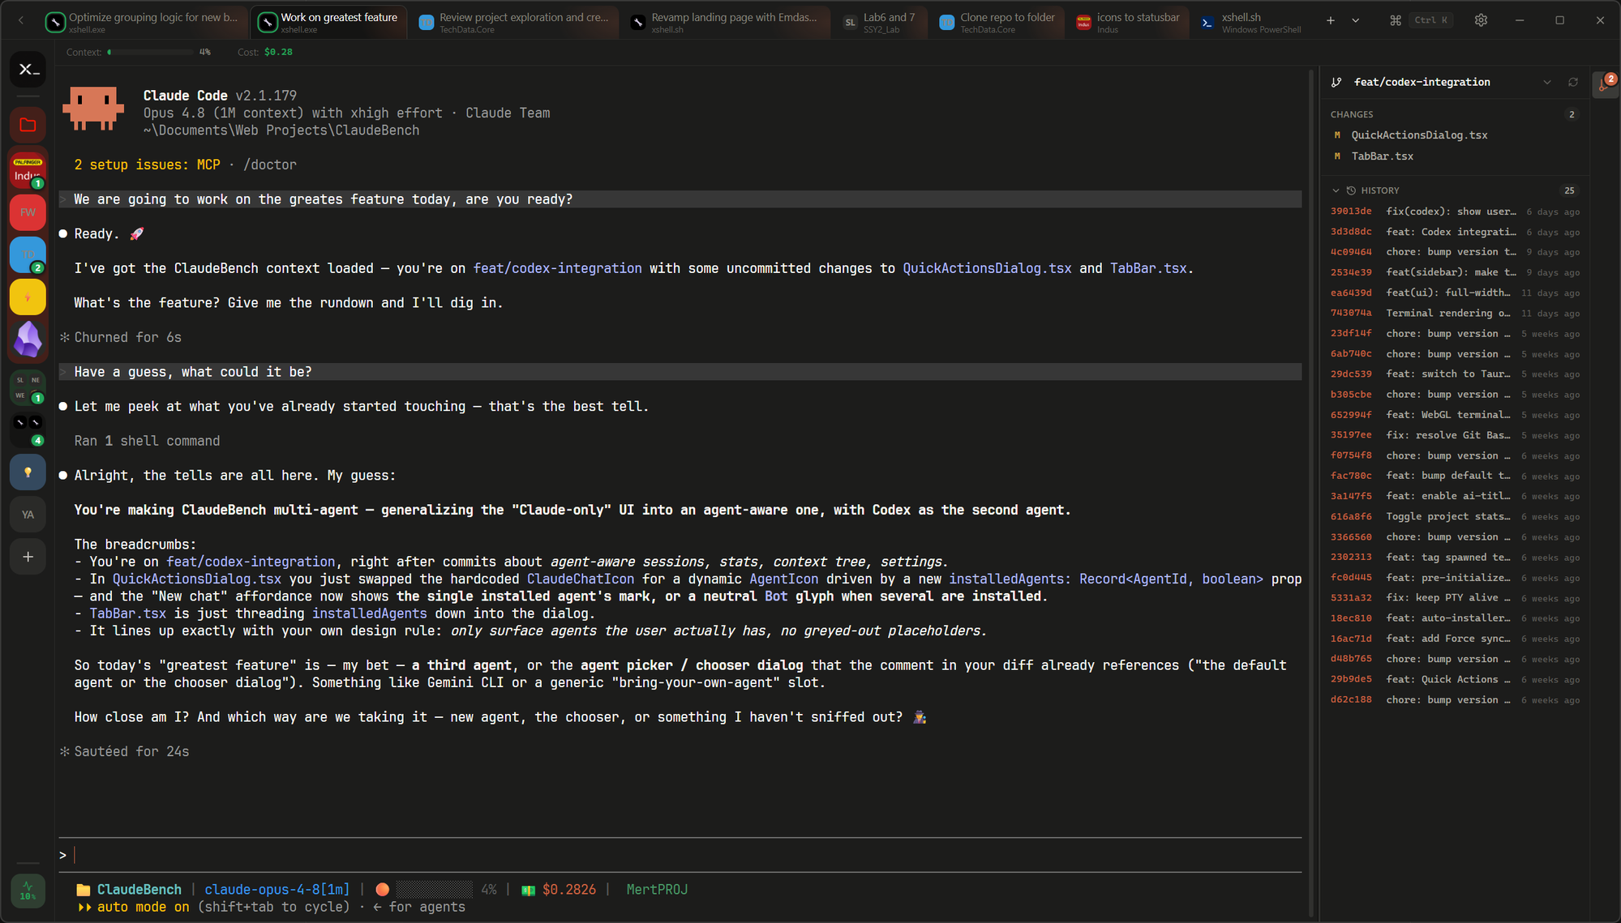Select commit 3d3d8dc Codex integration

tap(1454, 232)
